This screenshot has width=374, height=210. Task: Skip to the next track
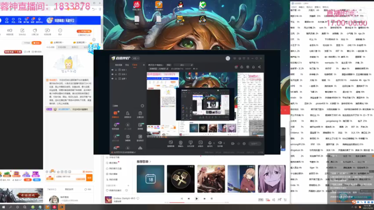(204, 199)
